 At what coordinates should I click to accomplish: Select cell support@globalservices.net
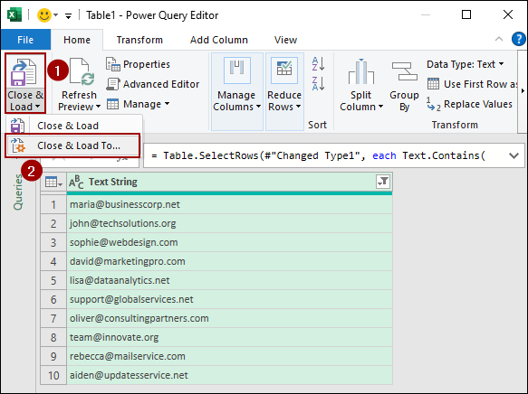tap(229, 299)
